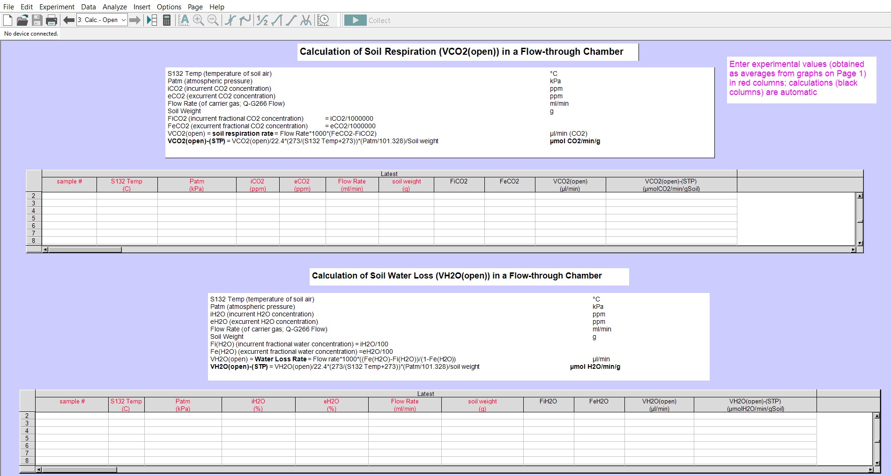Click the VCO2(open) (µl/min) column header
The width and height of the screenshot is (891, 476).
click(570, 185)
